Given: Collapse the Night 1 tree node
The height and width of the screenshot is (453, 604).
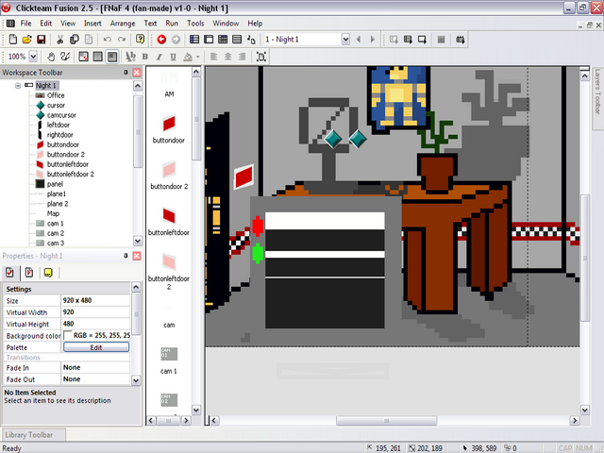Looking at the screenshot, I should [18, 86].
